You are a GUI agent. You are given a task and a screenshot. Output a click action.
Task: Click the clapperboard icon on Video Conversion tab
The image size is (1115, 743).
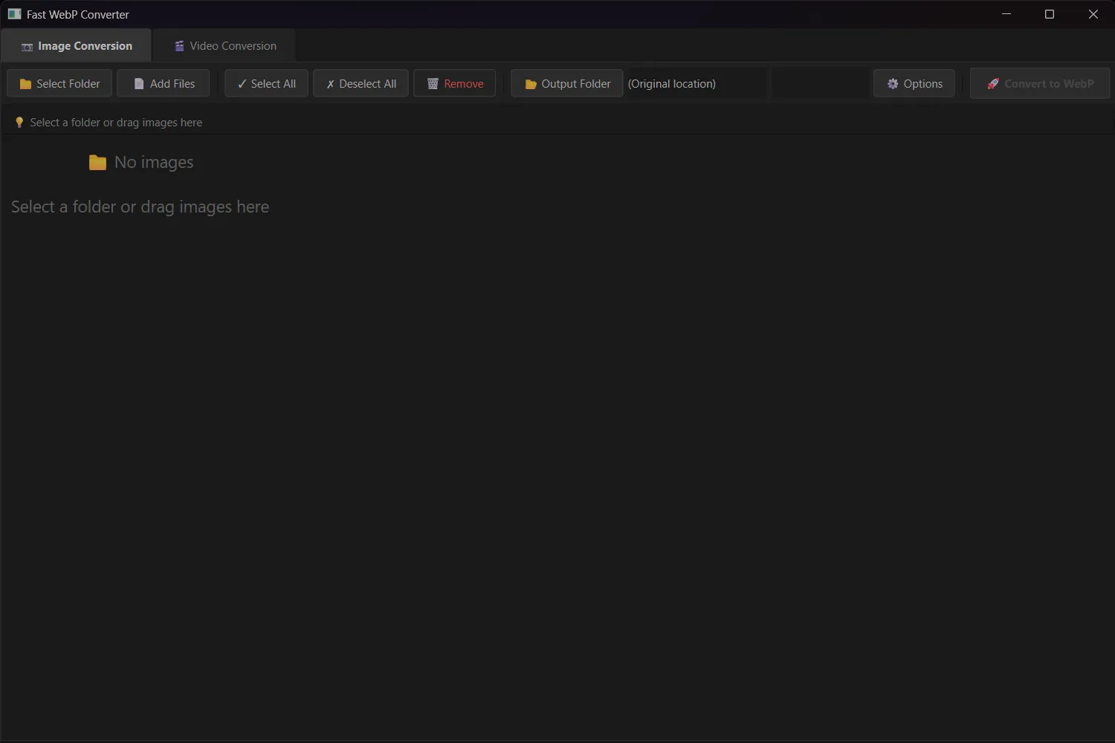click(x=178, y=45)
